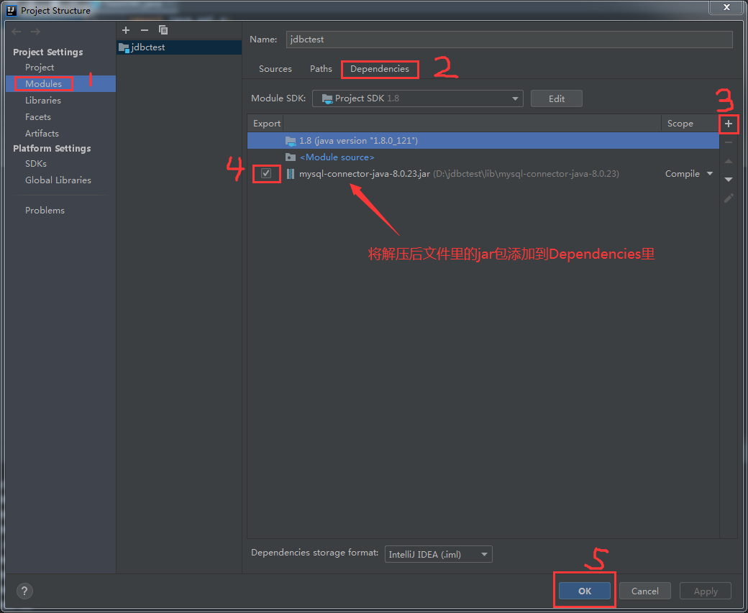Image resolution: width=748 pixels, height=613 pixels.
Task: Select the mysql-connector-java-8.0.23.jar row
Action: point(483,174)
